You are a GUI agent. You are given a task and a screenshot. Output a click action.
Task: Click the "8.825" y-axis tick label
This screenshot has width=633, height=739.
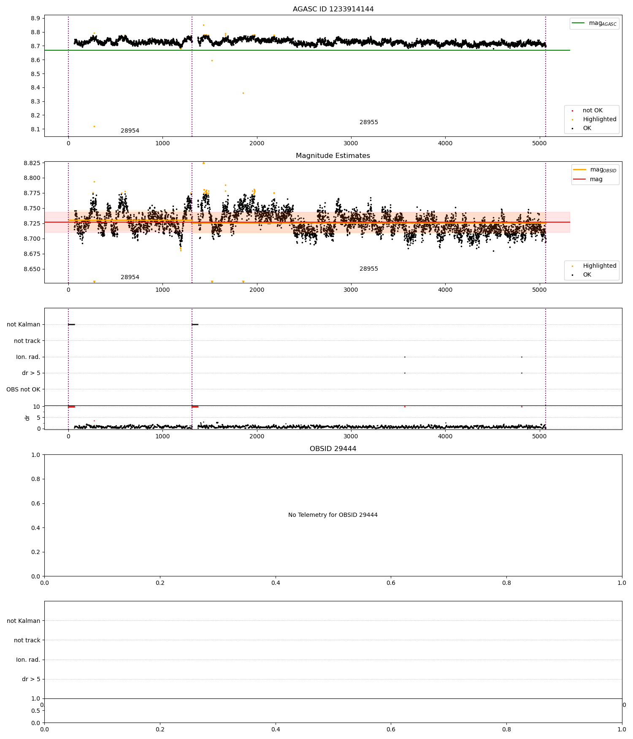coord(32,163)
